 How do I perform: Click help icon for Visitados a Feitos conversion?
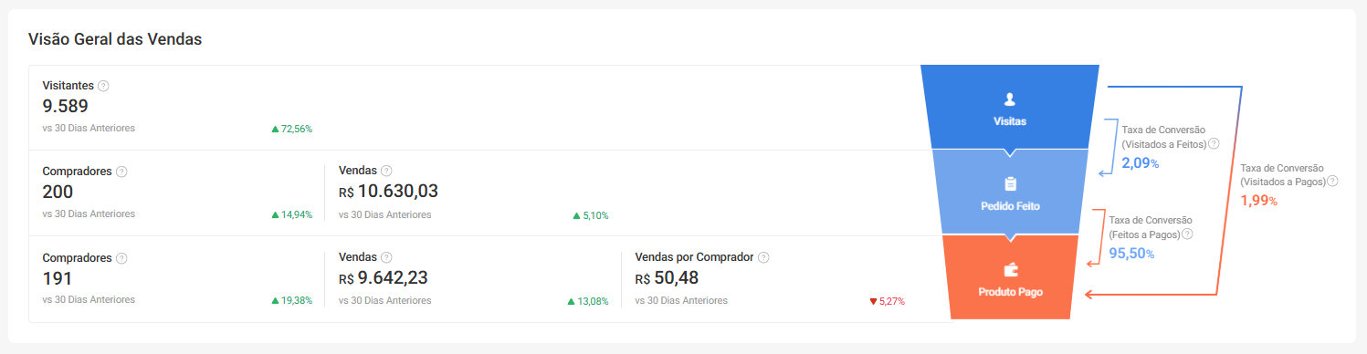(1214, 144)
